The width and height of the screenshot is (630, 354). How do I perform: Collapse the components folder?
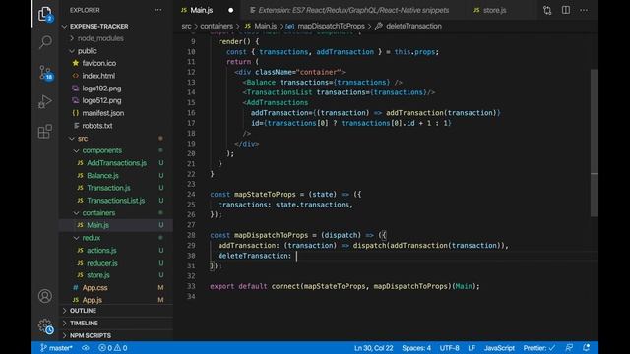click(x=102, y=150)
